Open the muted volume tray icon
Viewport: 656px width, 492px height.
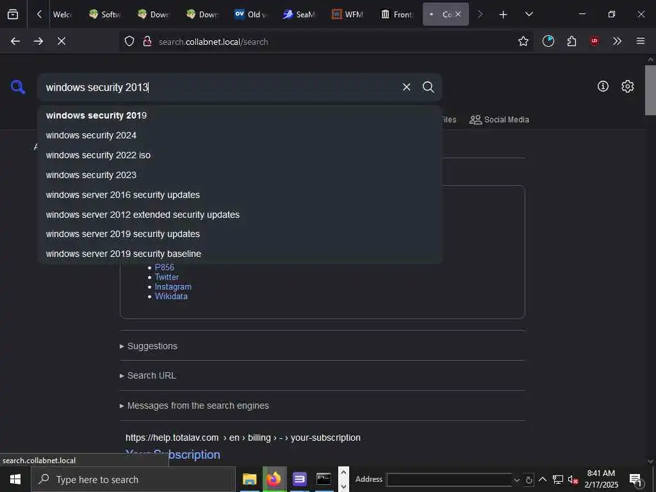pyautogui.click(x=573, y=479)
